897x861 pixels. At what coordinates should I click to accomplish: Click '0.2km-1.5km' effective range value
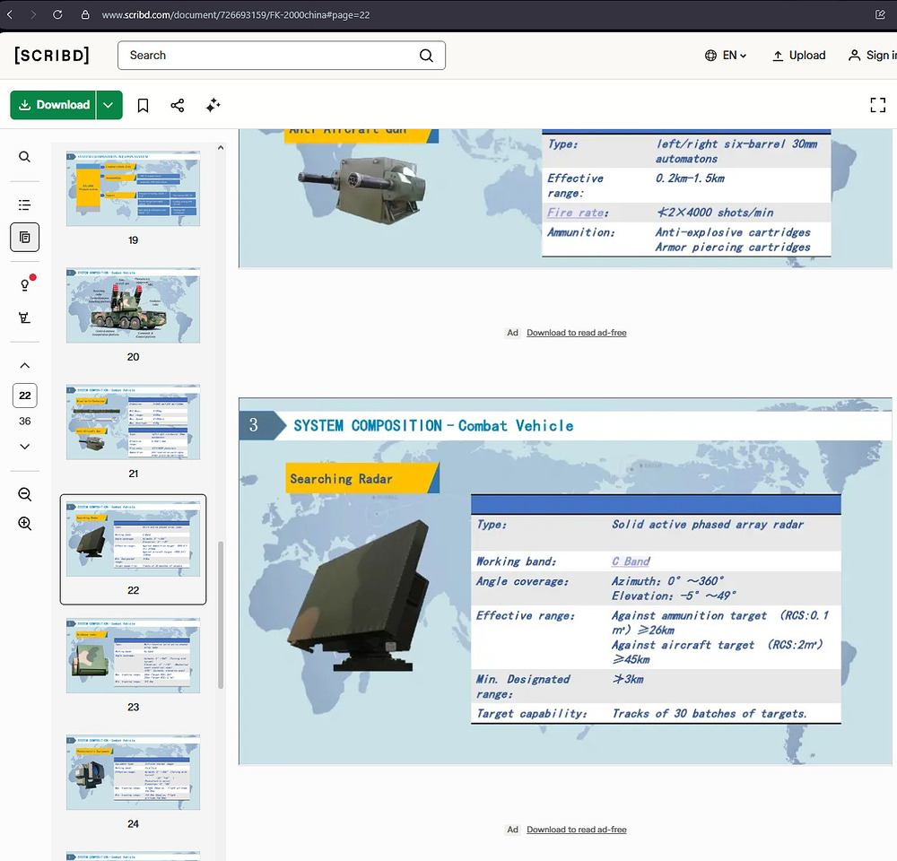[x=690, y=178]
